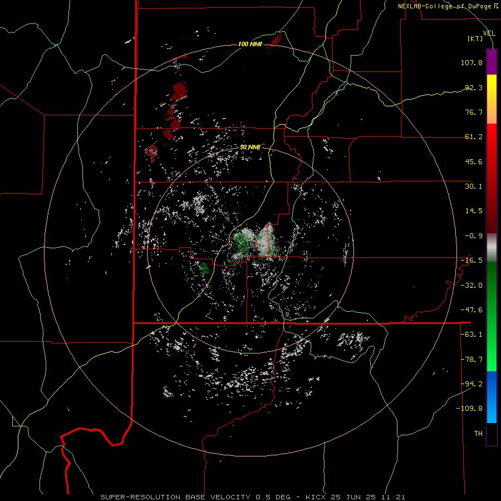Viewport: 501px width, 501px height.
Task: Select the 30.1 legend value
Action: click(x=474, y=186)
